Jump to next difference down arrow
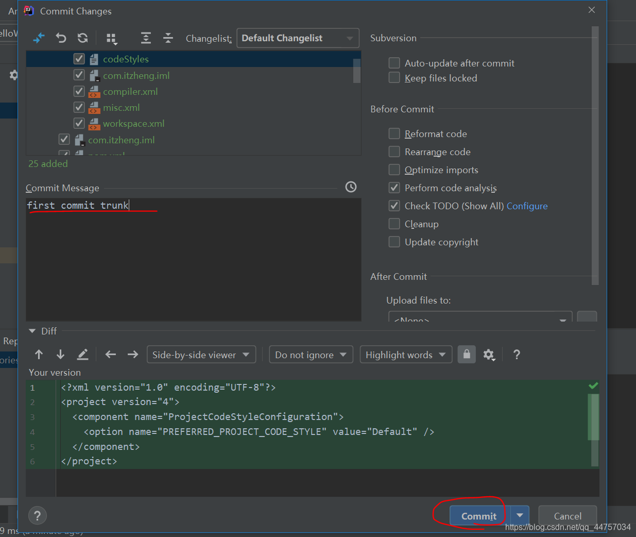The height and width of the screenshot is (537, 636). [x=60, y=355]
